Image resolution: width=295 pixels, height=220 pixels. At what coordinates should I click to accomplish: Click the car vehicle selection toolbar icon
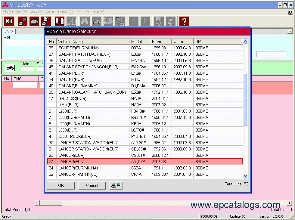pyautogui.click(x=97, y=21)
